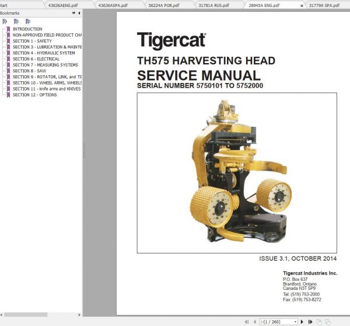Open SECTION 3 - LUBRICATION bookmark

47,47
